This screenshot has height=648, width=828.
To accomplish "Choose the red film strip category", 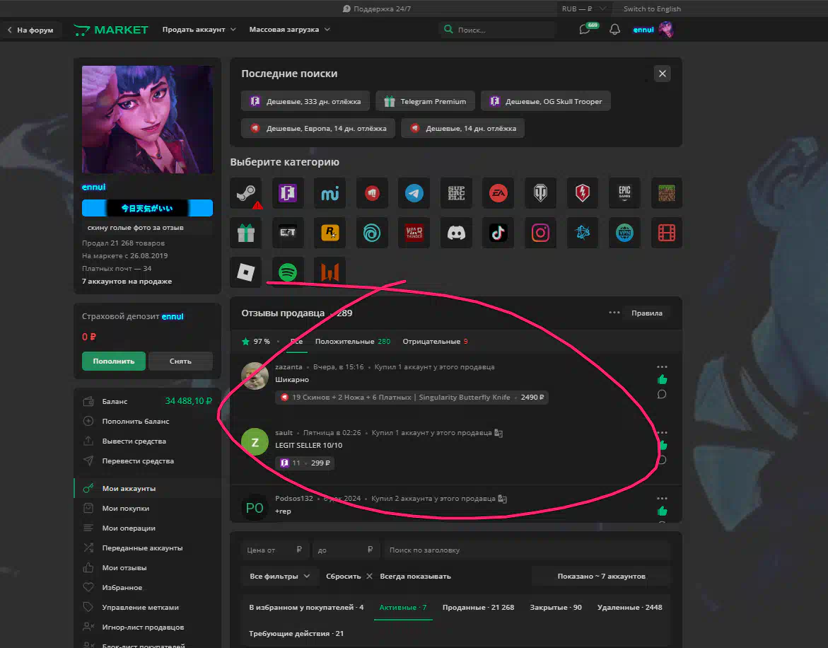I will click(x=666, y=233).
